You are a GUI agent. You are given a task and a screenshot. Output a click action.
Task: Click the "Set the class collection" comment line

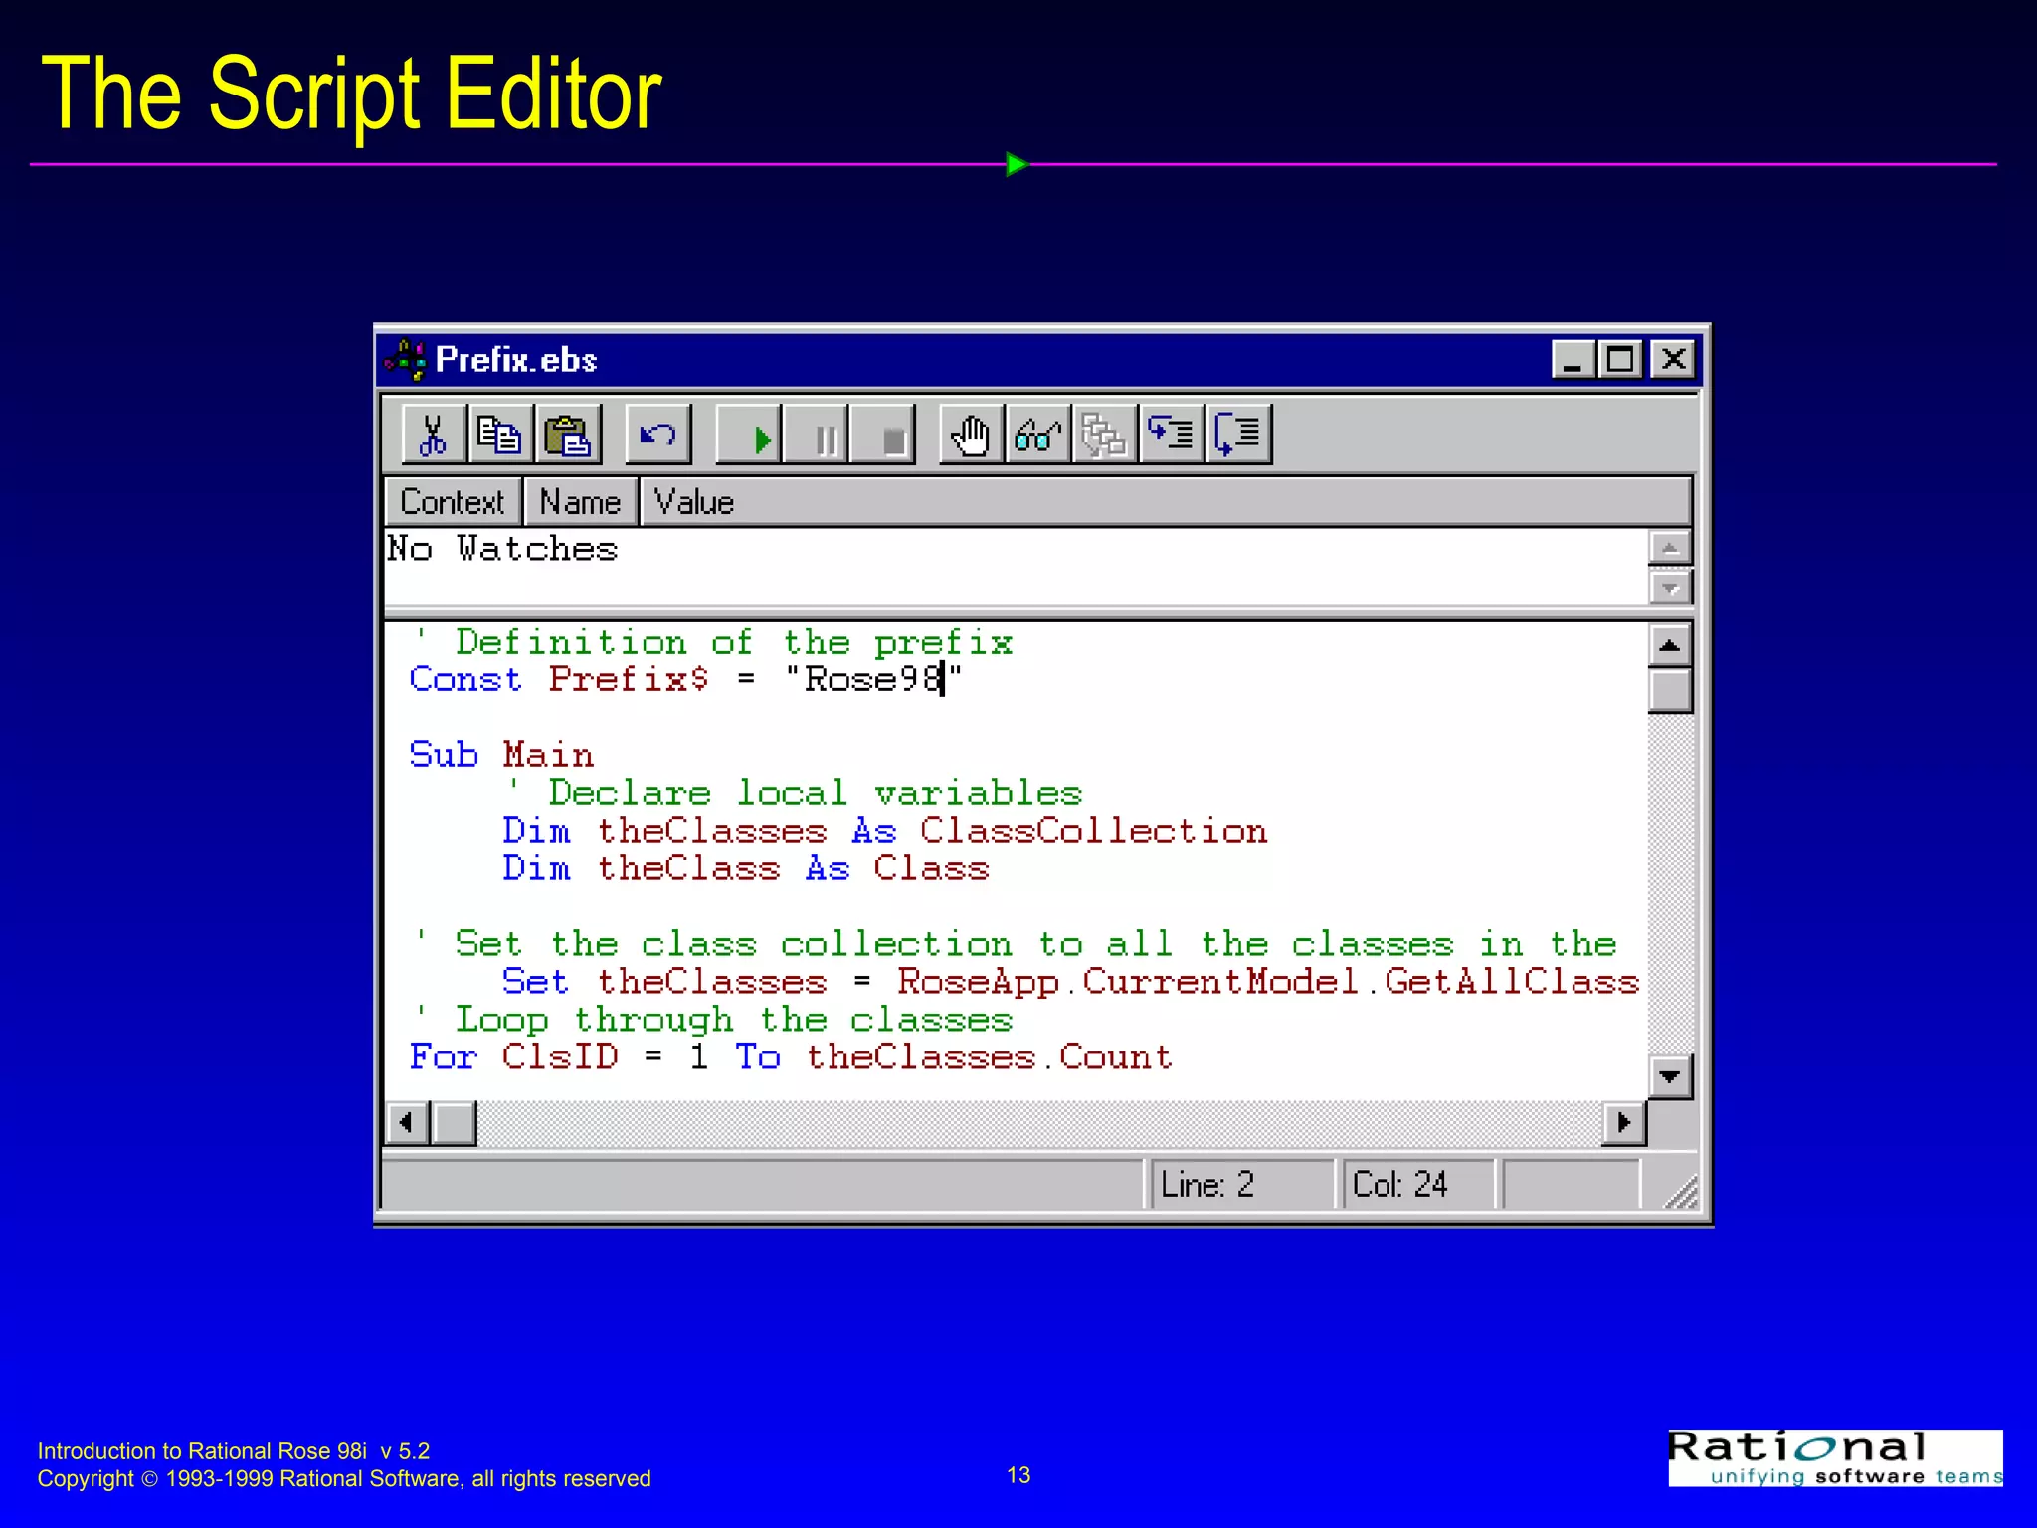click(x=1014, y=944)
